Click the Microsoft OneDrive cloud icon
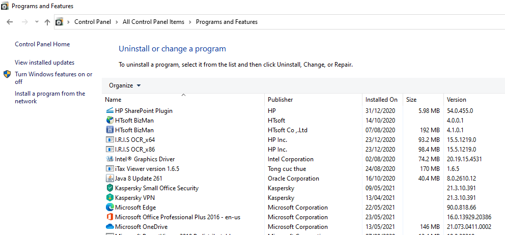The image size is (505, 235). [110, 227]
